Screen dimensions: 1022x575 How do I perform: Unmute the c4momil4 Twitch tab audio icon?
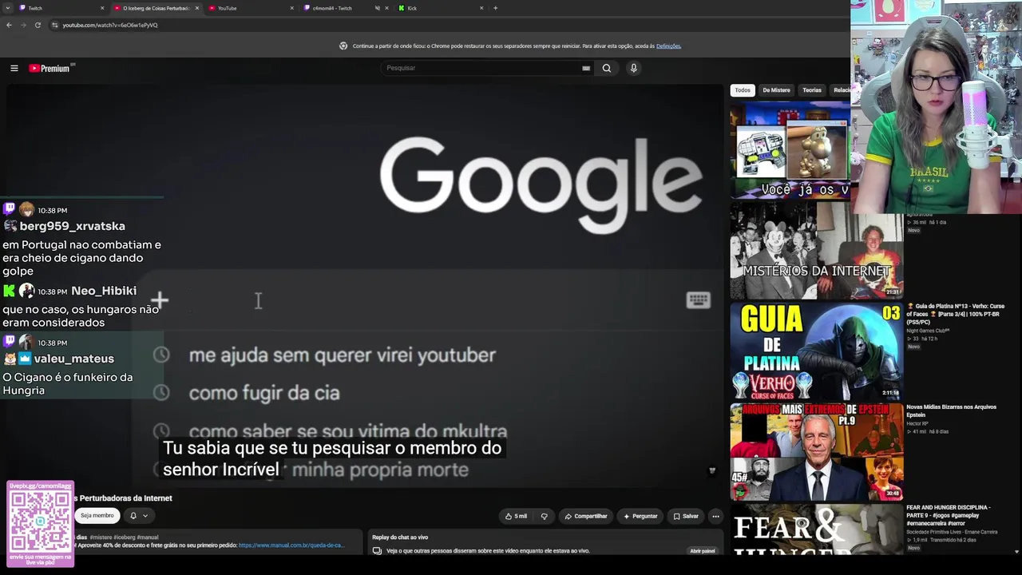coord(377,8)
